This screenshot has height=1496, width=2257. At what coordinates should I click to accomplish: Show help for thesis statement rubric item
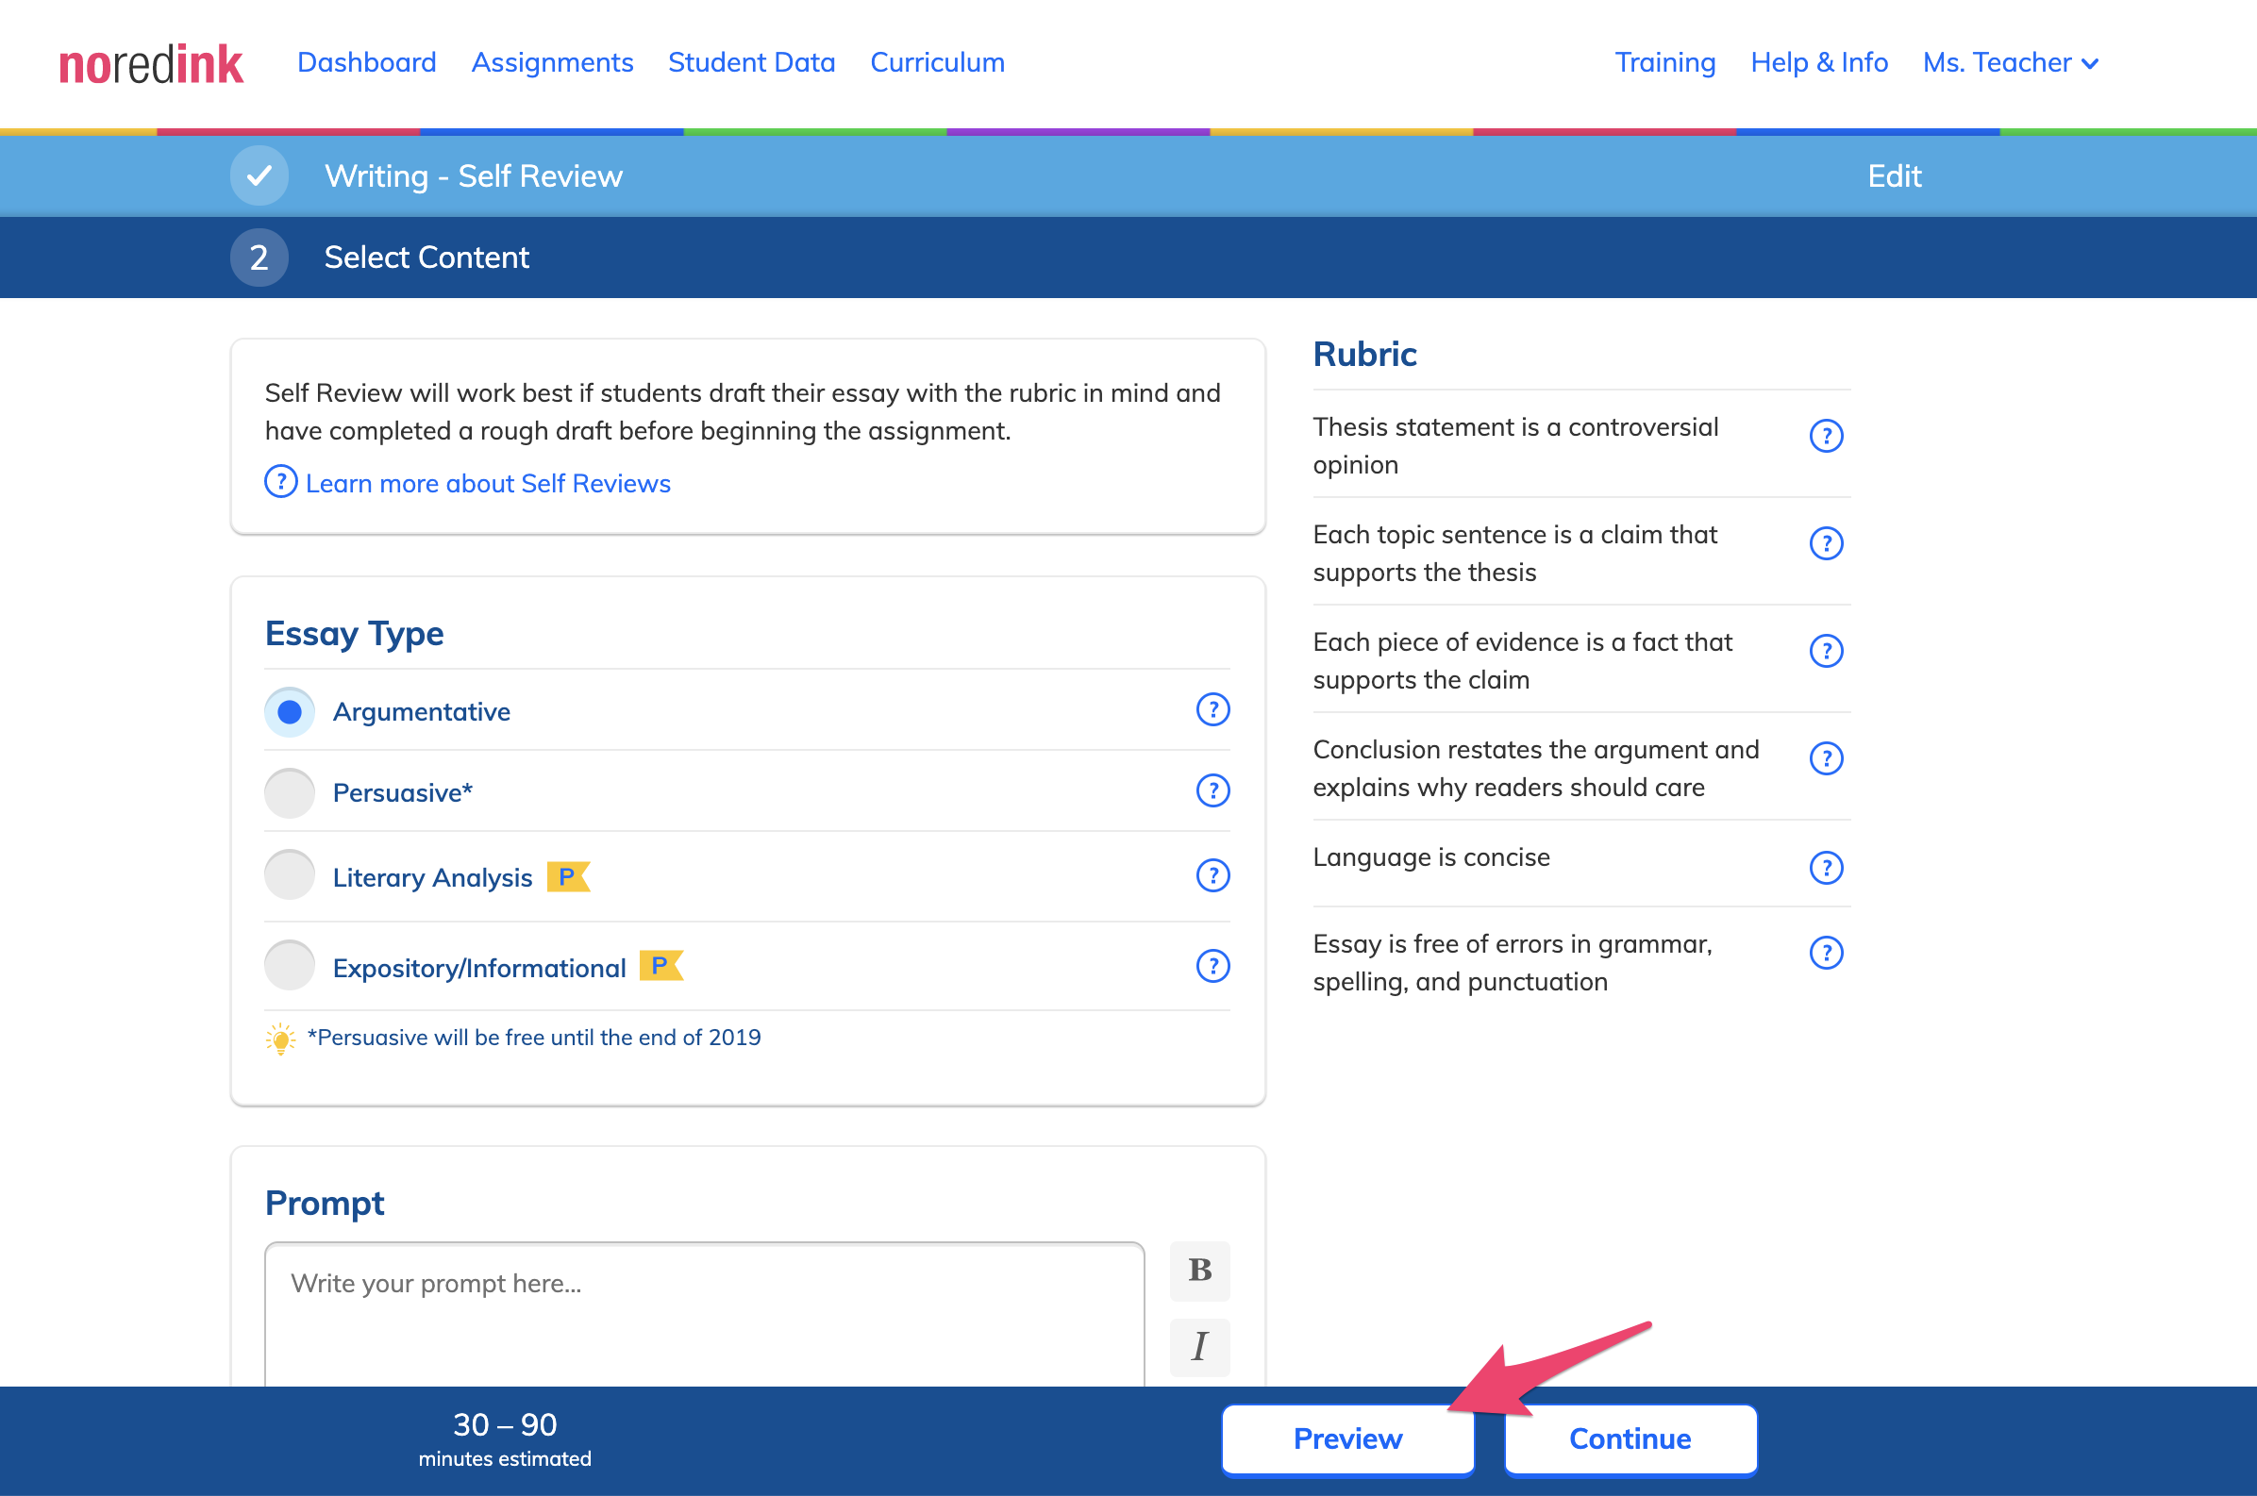(1826, 436)
